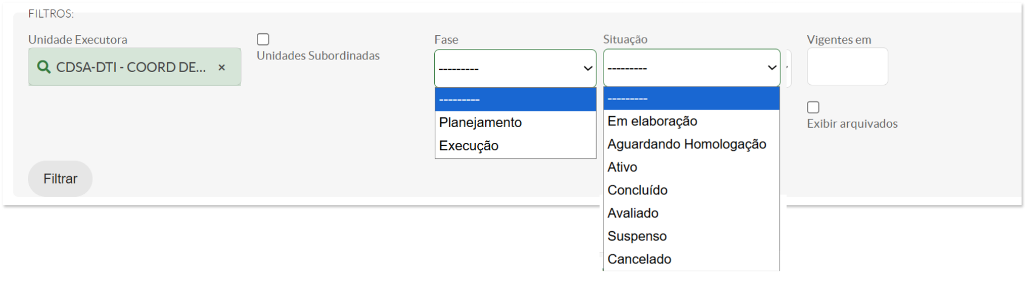
Task: Click the search magnifier icon in Unidade Executora
Action: 44,67
